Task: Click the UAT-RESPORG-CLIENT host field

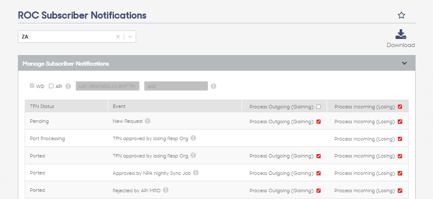Action: (108, 86)
